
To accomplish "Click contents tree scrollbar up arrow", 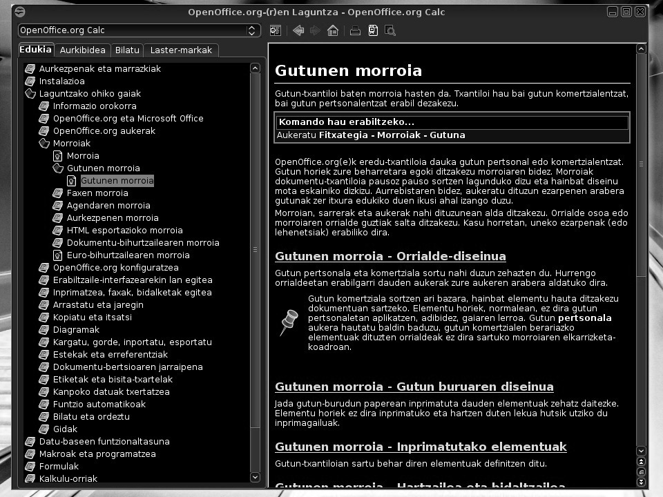I will [x=255, y=68].
